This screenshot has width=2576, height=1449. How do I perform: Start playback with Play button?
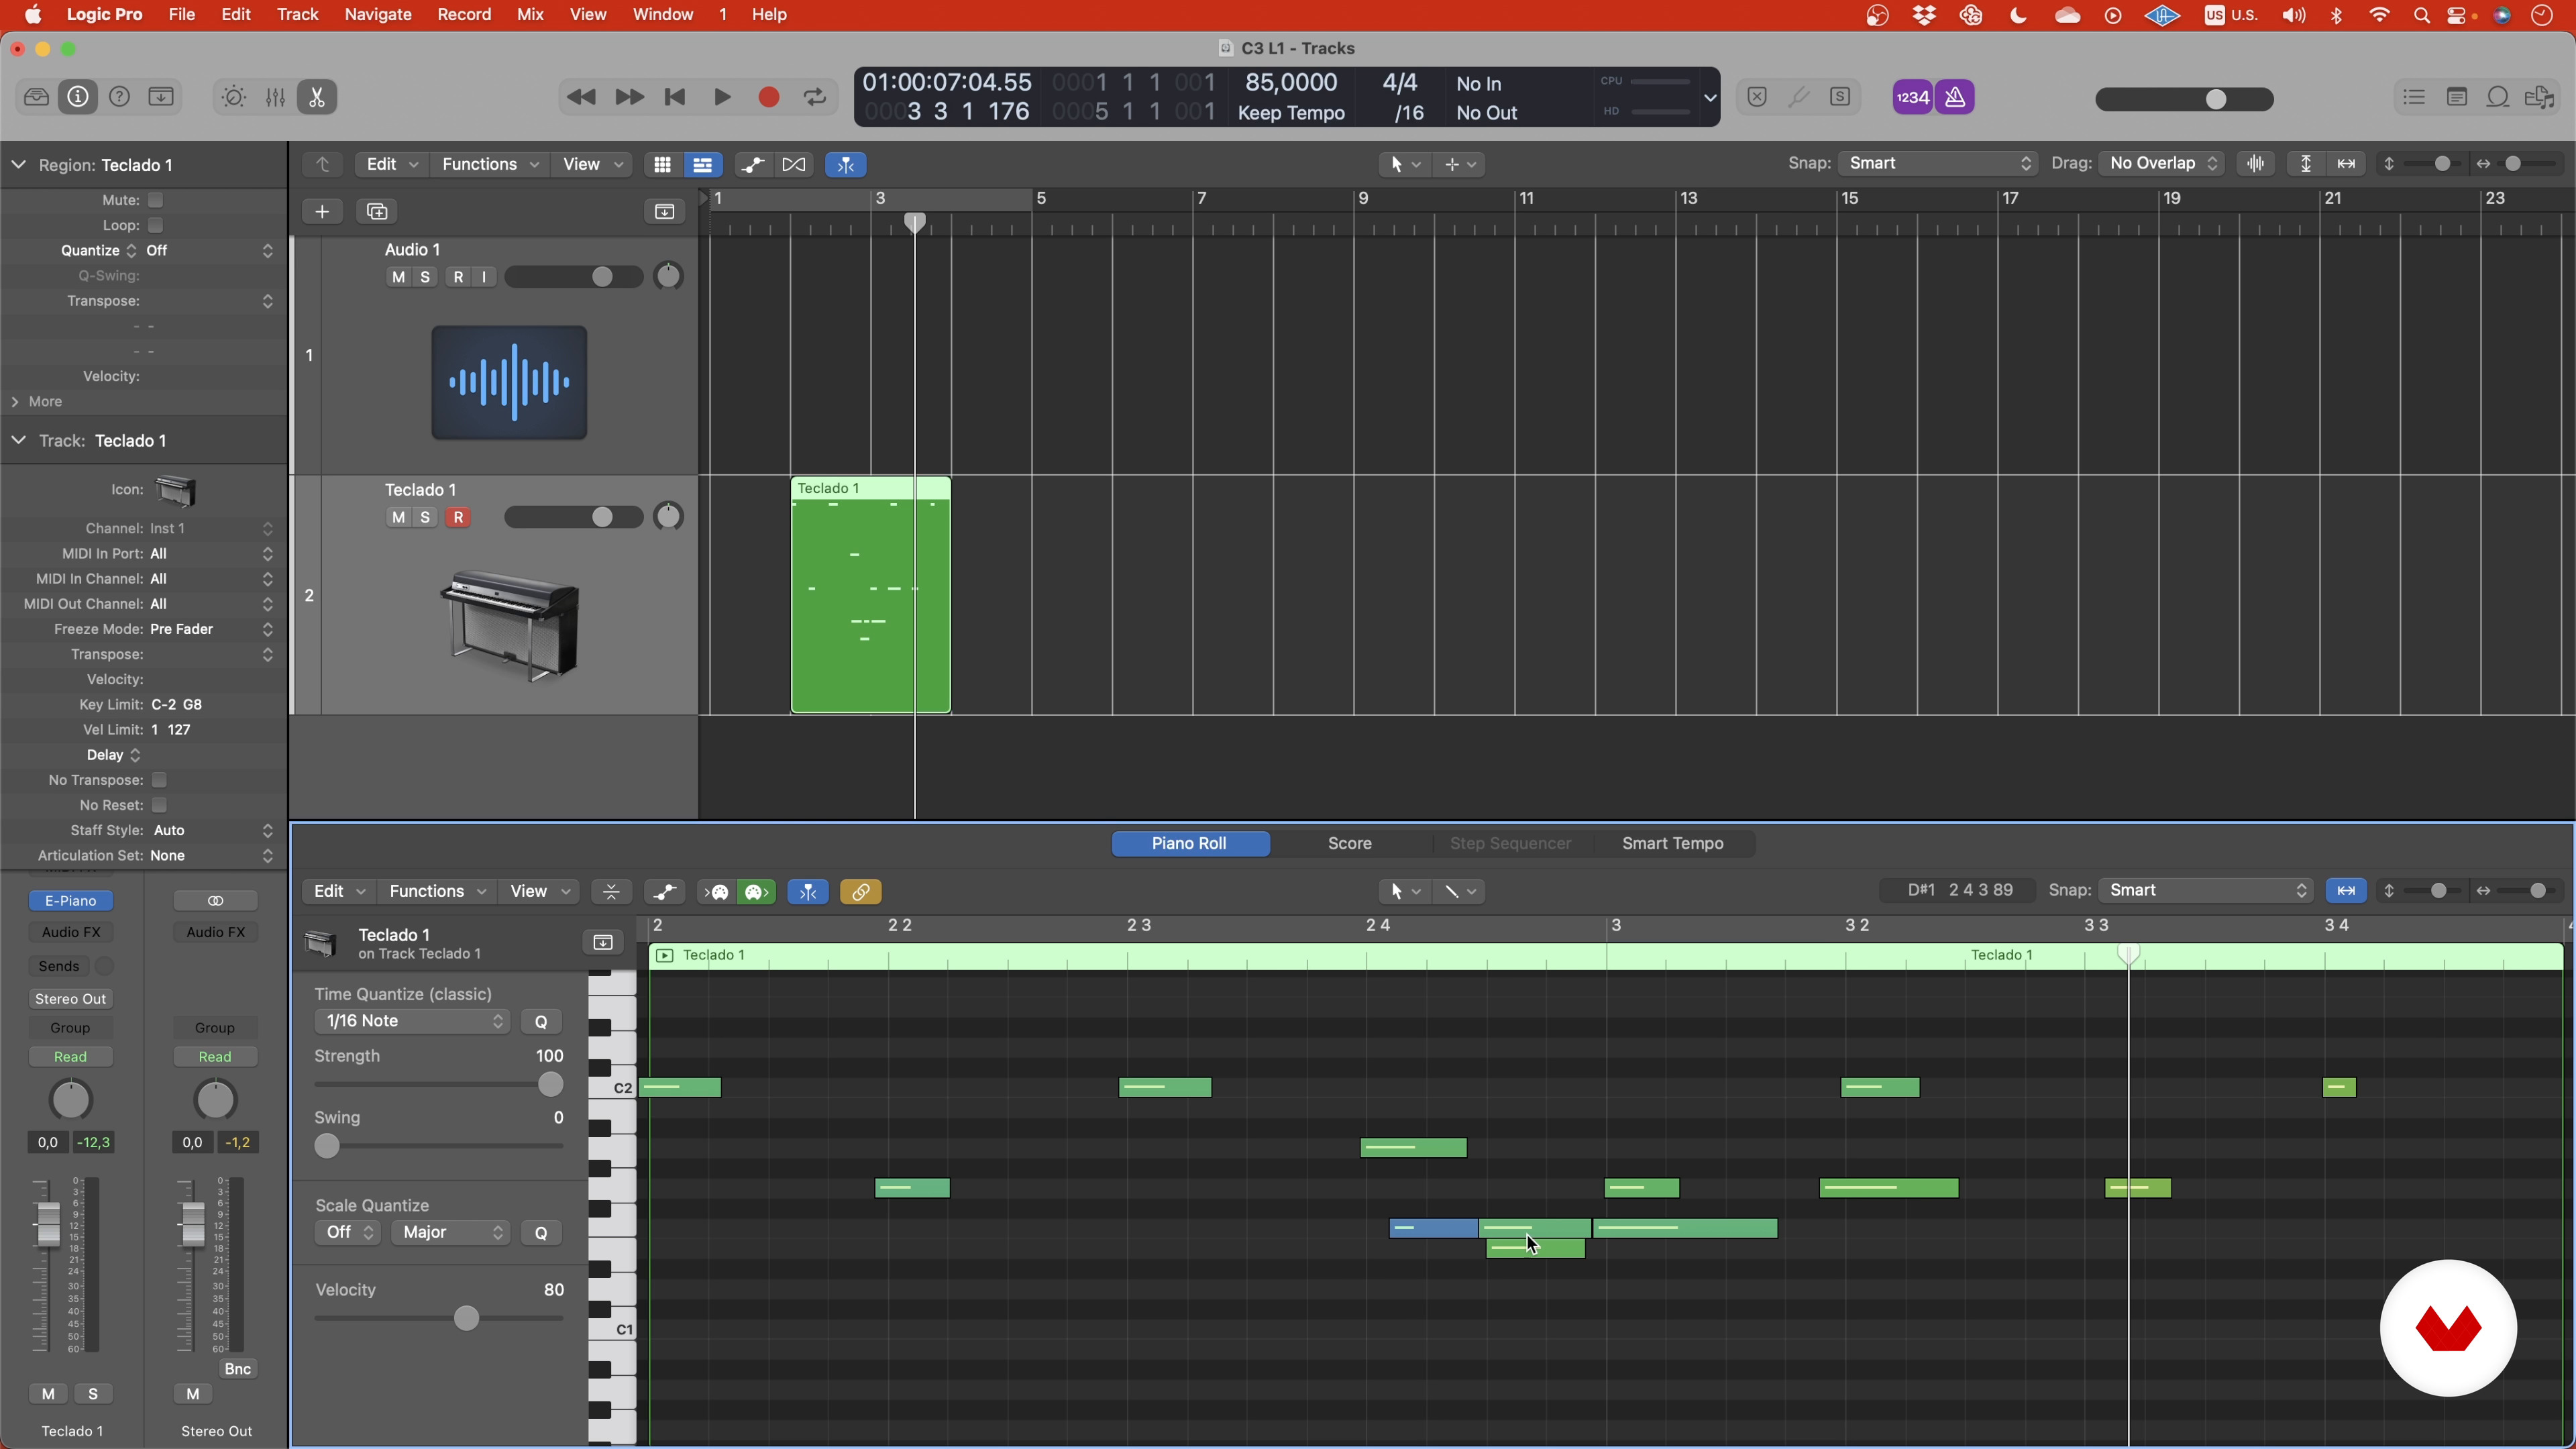coord(722,97)
